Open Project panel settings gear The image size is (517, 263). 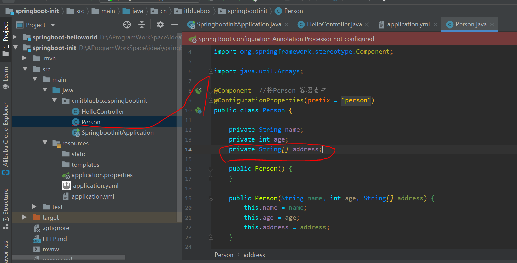tap(160, 25)
